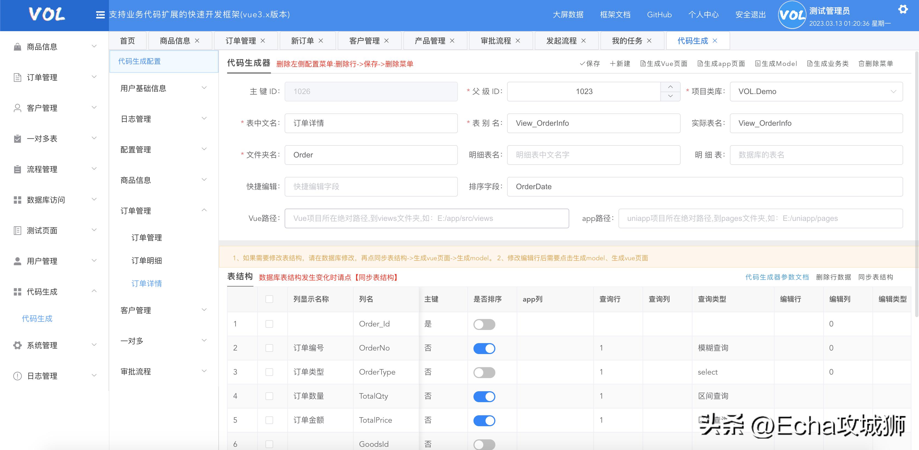919x450 pixels.
Task: Open GitHub from the top navigation menu
Action: pos(659,14)
